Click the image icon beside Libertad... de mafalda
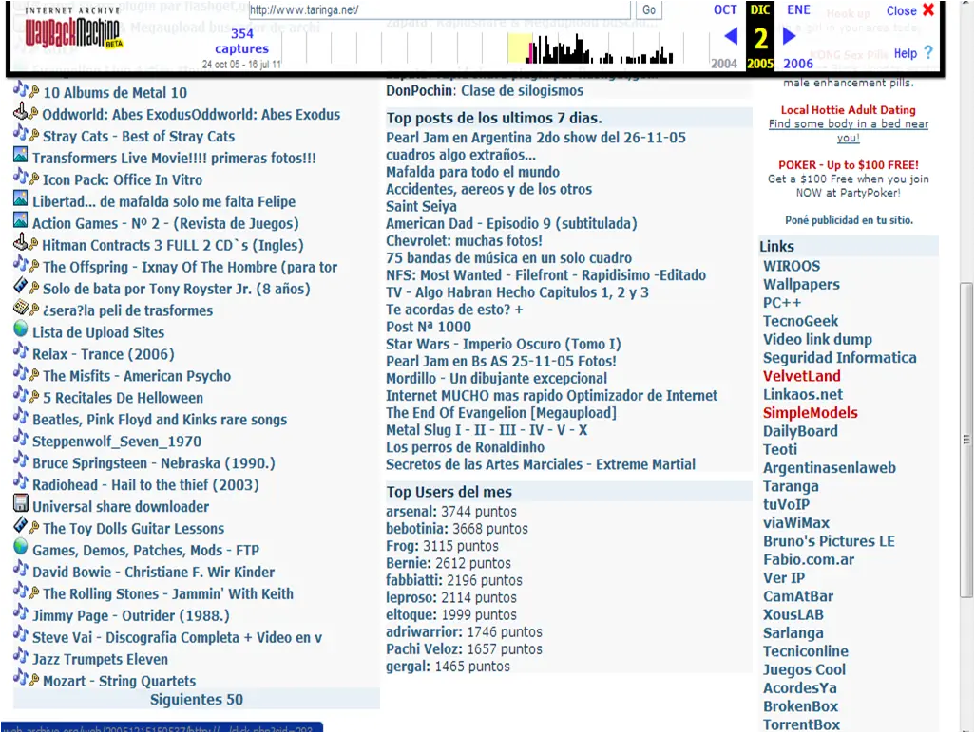This screenshot has width=975, height=733. pos(21,198)
